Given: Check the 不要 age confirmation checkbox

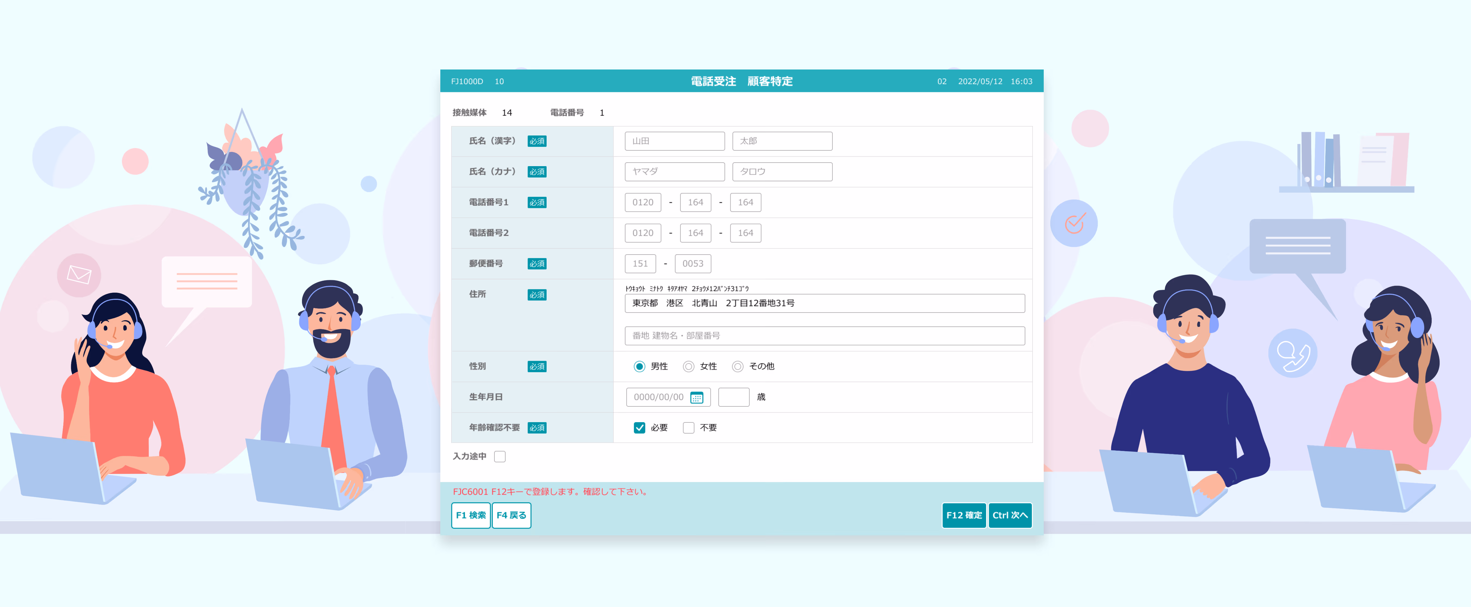Looking at the screenshot, I should coord(688,428).
